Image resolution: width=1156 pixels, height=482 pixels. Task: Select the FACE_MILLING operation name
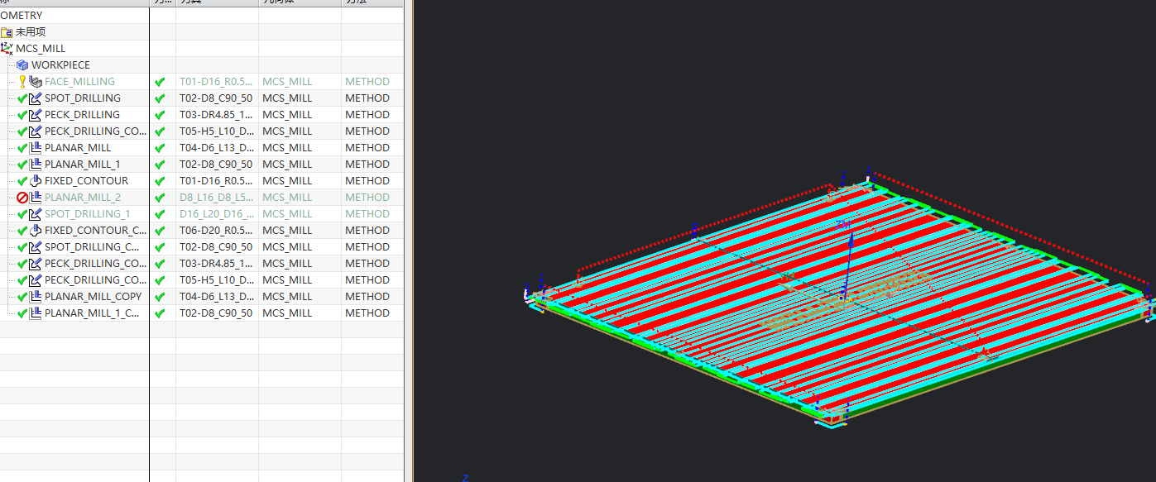(x=79, y=82)
